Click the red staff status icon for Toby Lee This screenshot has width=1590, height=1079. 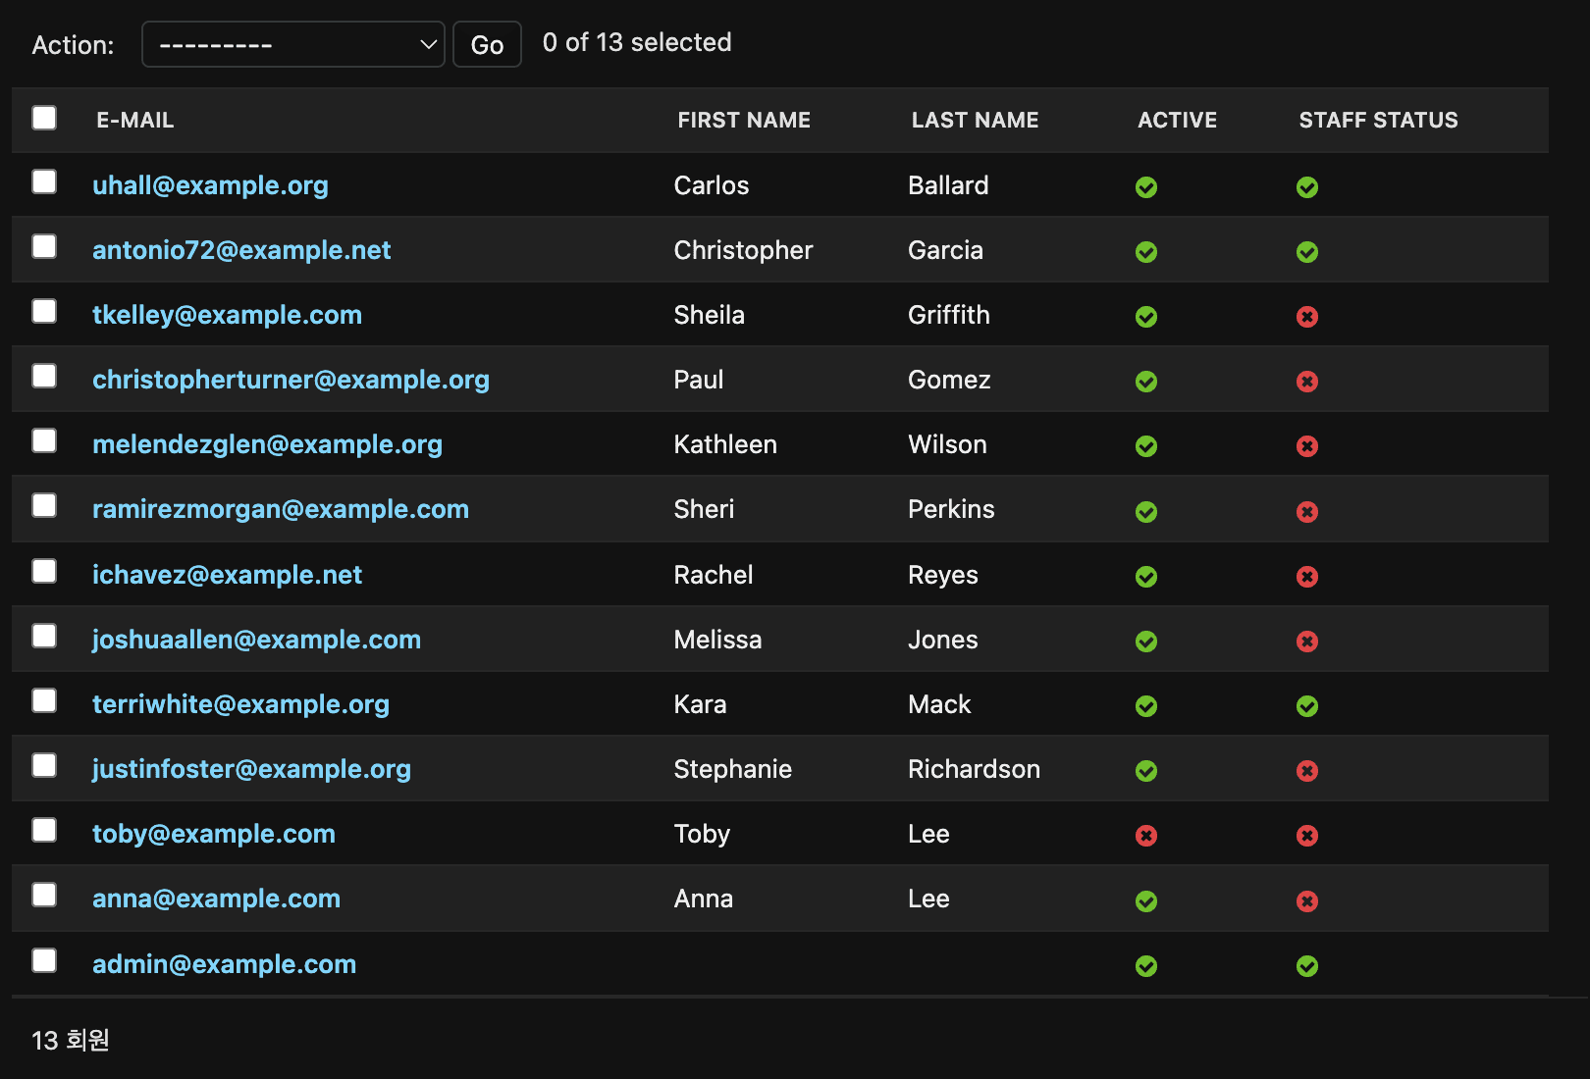click(1307, 836)
